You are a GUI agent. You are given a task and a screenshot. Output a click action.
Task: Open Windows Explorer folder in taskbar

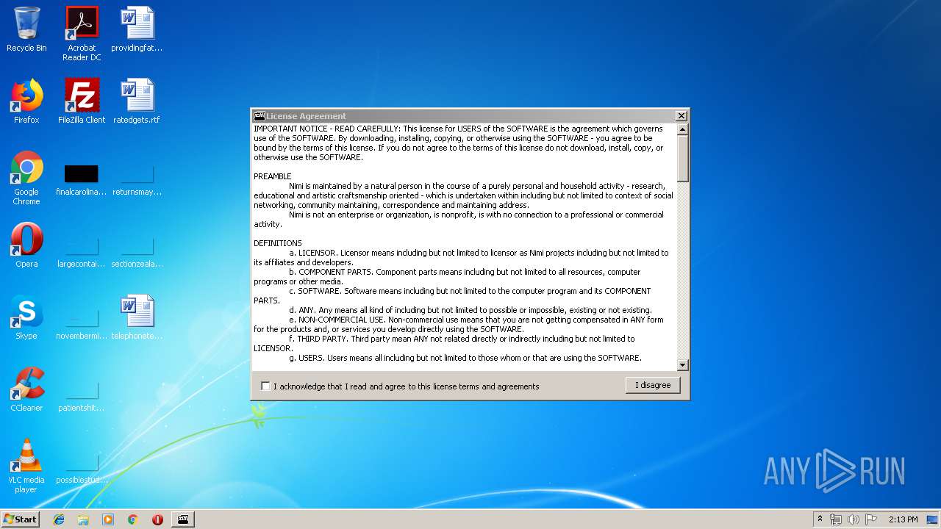[x=83, y=519]
